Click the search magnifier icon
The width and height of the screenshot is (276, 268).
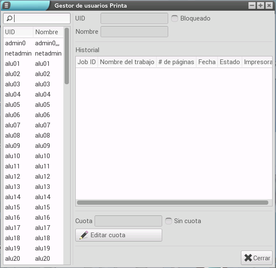(9, 18)
